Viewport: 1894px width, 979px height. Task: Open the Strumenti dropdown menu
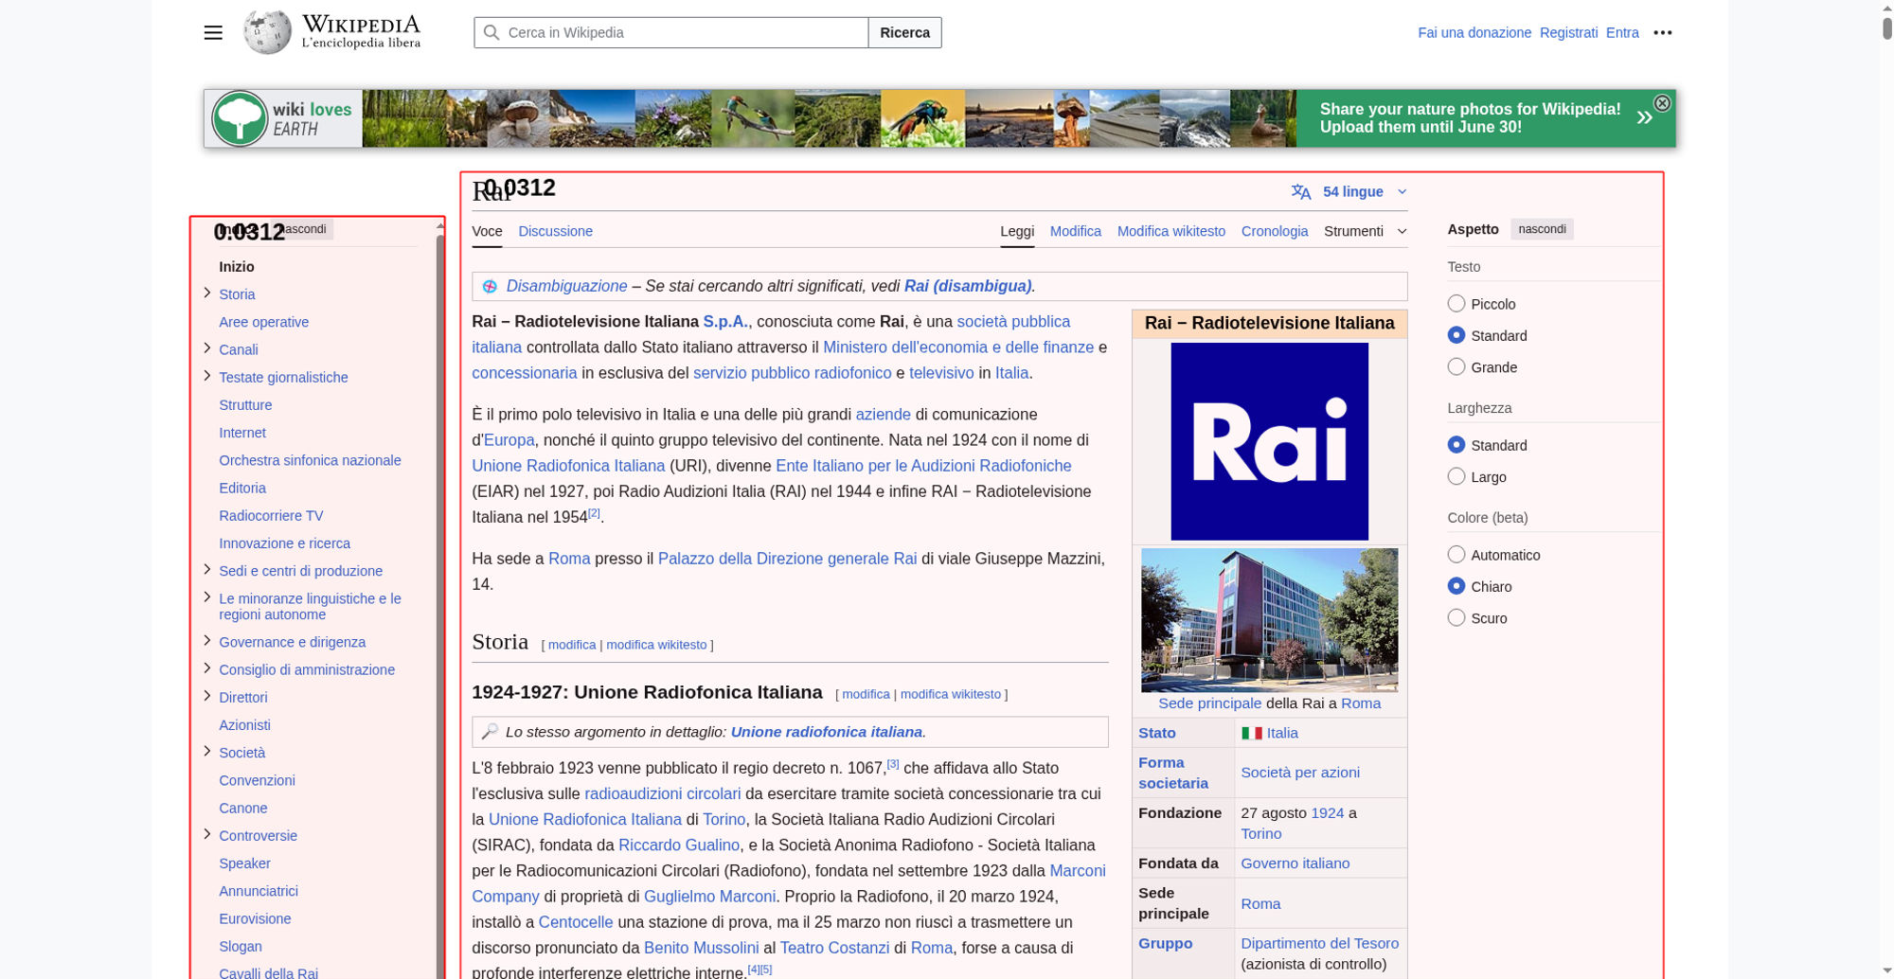[x=1365, y=231]
